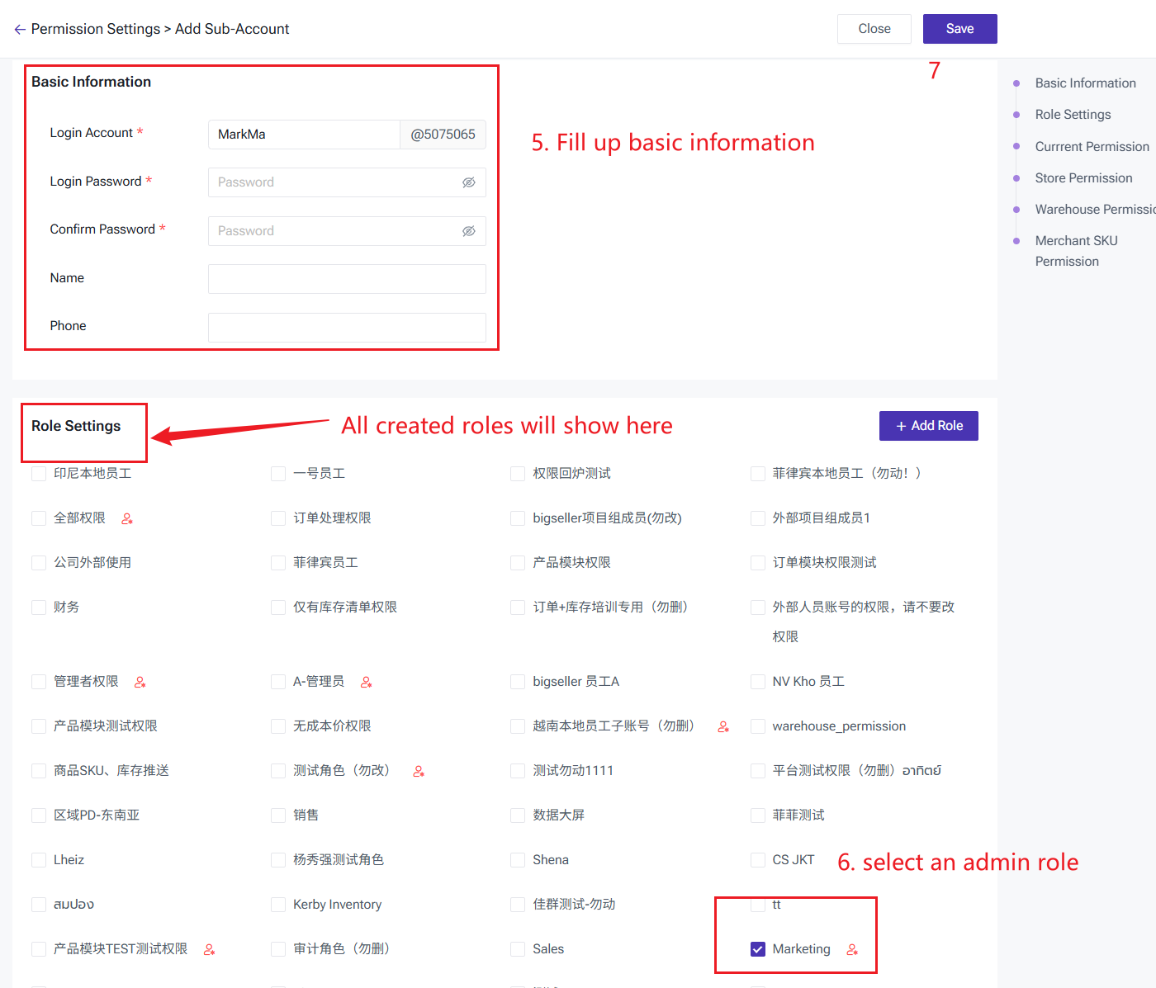The height and width of the screenshot is (988, 1156).
Task: Check the Sales role checkbox
Action: tap(518, 949)
